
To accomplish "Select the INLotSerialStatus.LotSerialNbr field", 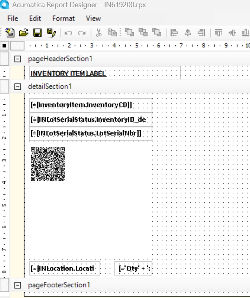I will pyautogui.click(x=91, y=133).
